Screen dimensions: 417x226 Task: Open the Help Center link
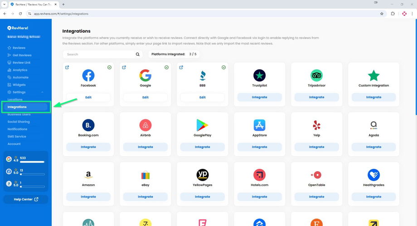26,199
